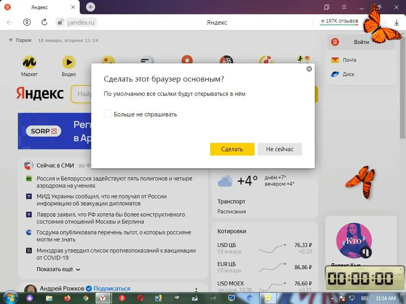406x304 pixels.
Task: Open USD ЦБ exchange rate row
Action: coord(264,248)
